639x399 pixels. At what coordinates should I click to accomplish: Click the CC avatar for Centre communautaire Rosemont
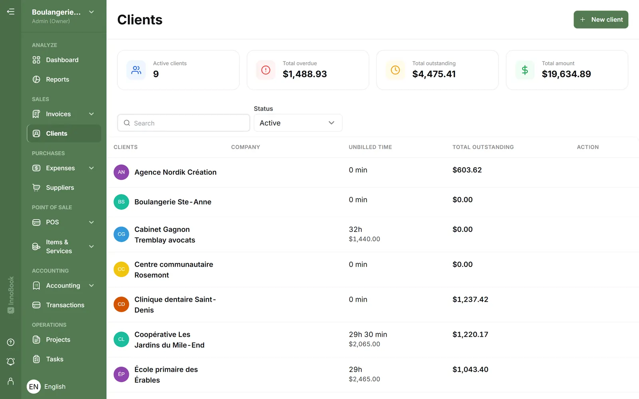click(121, 269)
